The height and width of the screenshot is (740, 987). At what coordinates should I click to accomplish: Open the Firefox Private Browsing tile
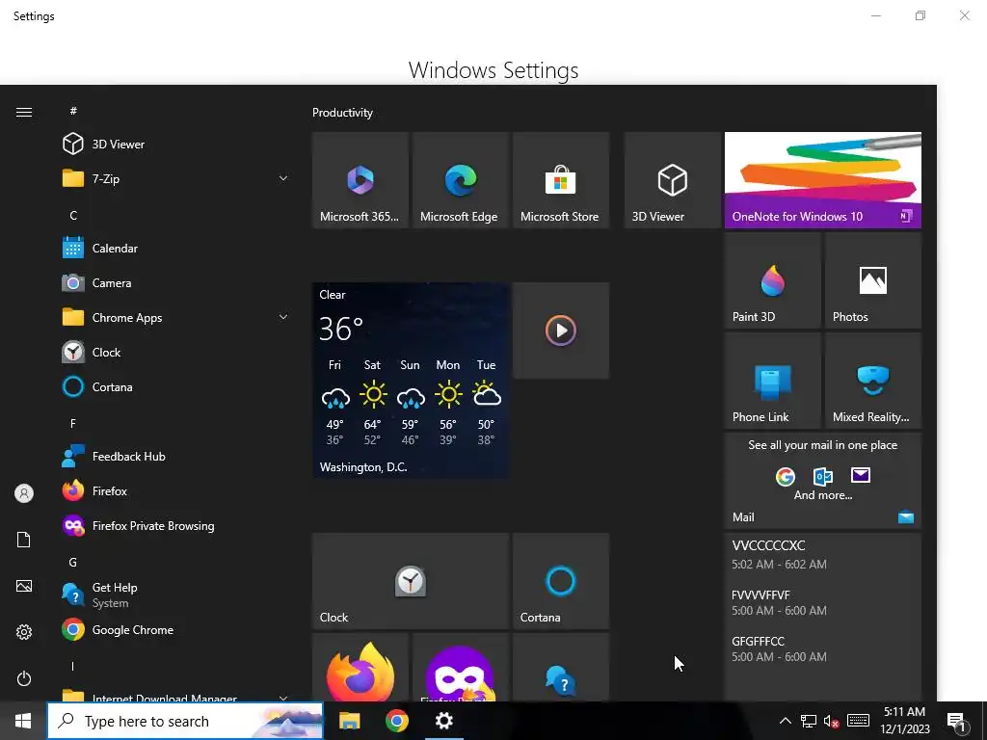[x=460, y=669]
